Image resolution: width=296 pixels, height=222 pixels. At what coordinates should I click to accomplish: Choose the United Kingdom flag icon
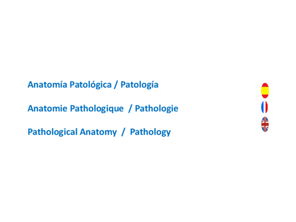point(265,124)
